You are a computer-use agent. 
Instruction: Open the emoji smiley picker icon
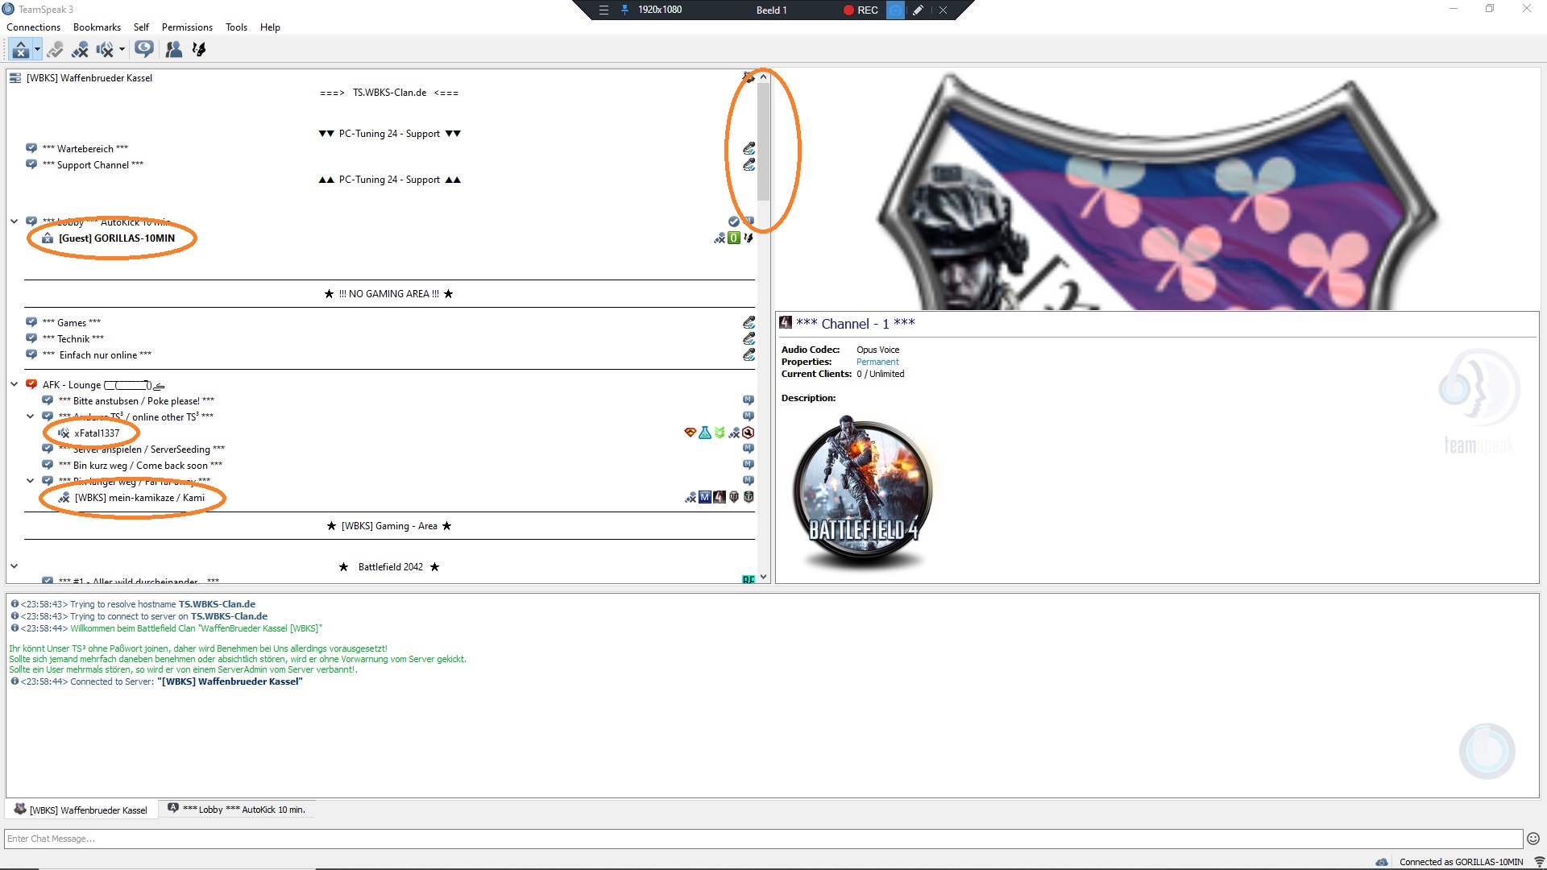(1533, 839)
